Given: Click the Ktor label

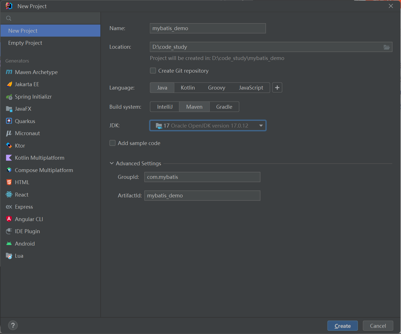Looking at the screenshot, I should [x=20, y=146].
